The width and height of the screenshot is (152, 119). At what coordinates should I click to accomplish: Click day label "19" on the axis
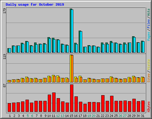(89, 116)
